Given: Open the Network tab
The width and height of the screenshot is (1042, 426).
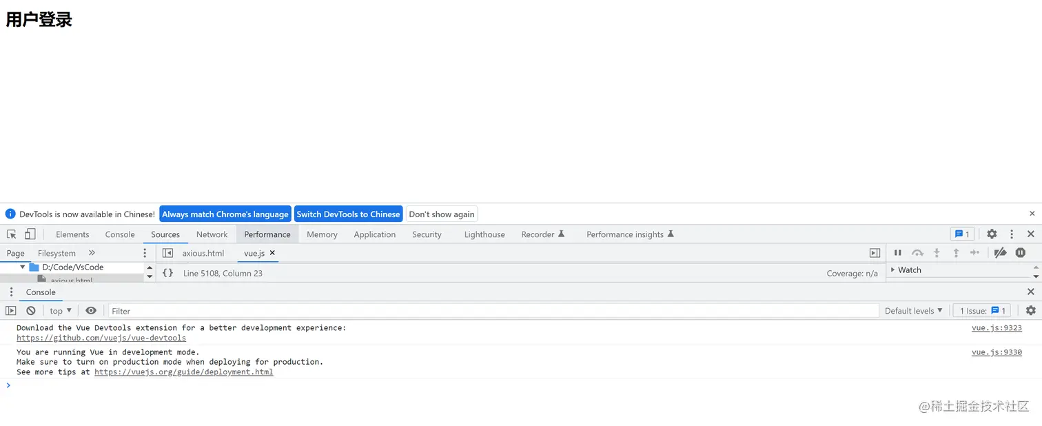Looking at the screenshot, I should [212, 234].
